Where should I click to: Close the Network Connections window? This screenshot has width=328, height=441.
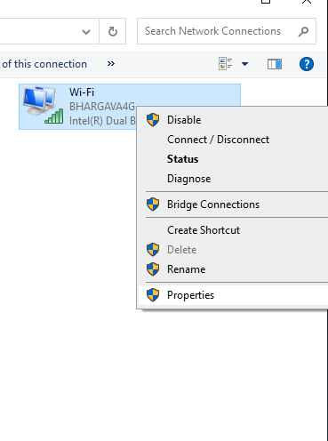coord(307,2)
